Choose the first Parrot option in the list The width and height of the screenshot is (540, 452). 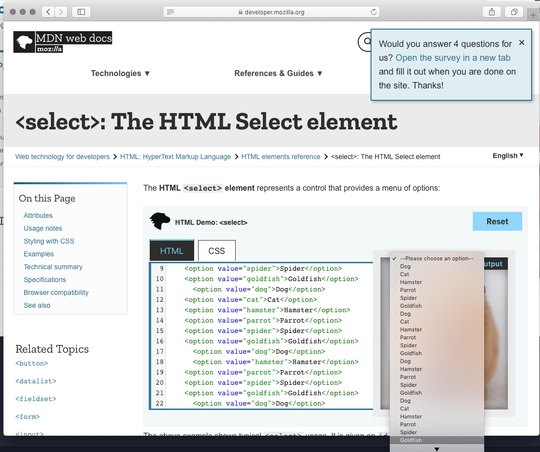(x=437, y=290)
